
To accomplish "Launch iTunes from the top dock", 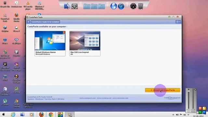I will [121, 6].
